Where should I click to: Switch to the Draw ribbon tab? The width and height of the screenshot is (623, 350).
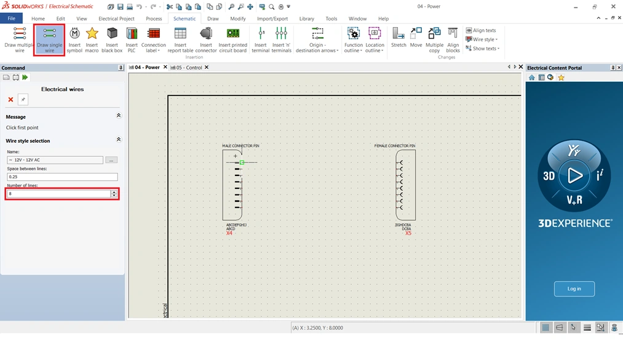(213, 18)
